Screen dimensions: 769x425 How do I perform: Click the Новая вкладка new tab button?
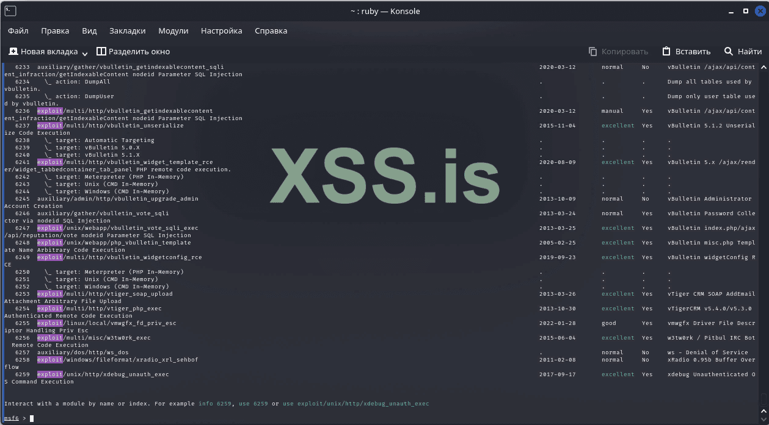43,52
